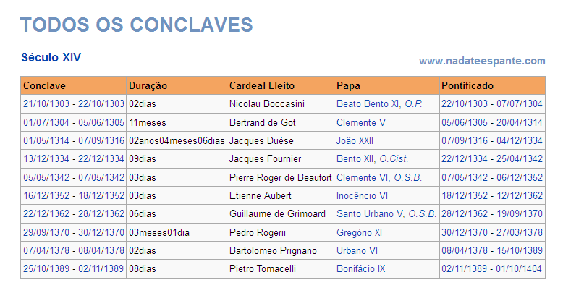Open the Beato Bento XI, O.P. link

click(378, 104)
